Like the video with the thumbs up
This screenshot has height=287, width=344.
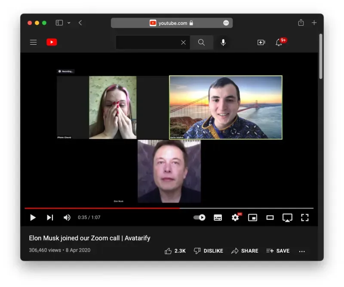click(175, 251)
